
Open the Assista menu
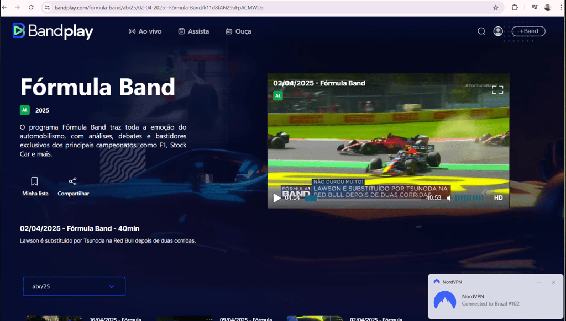193,31
